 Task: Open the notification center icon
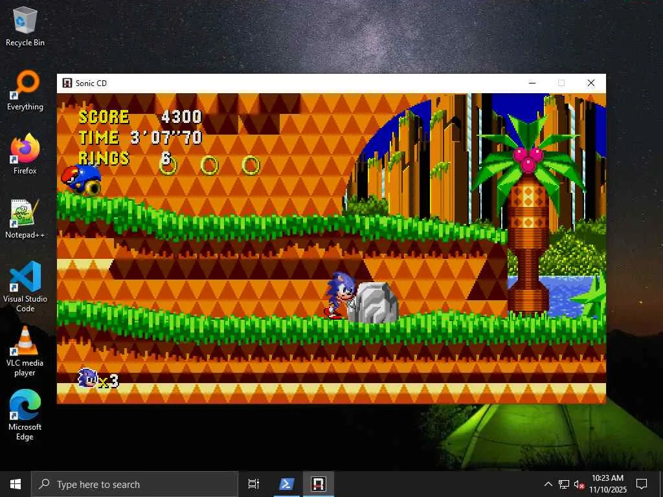tap(642, 484)
